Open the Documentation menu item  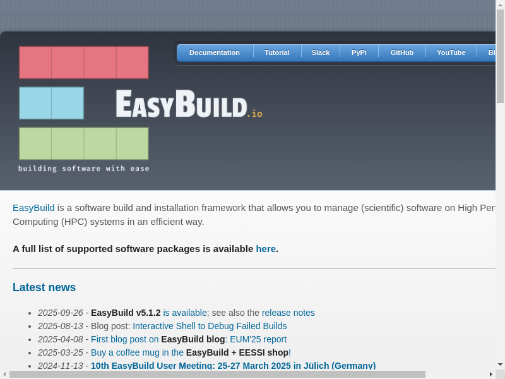215,52
